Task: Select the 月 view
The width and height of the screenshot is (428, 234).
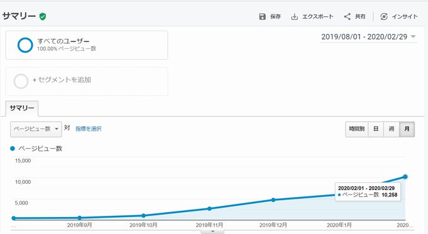Action: point(407,129)
